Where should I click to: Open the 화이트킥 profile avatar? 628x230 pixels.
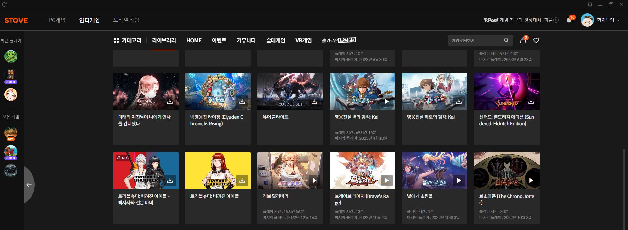click(587, 20)
